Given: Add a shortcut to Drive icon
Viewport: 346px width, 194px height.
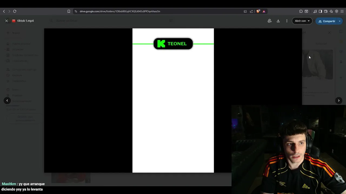Looking at the screenshot, I should [x=270, y=21].
